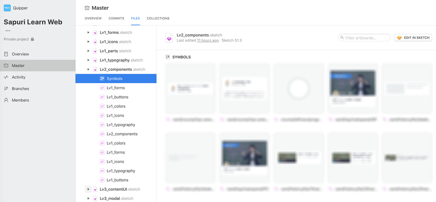Click the grid icon beside SYMBOLS heading
The height and width of the screenshot is (202, 436).
[168, 57]
